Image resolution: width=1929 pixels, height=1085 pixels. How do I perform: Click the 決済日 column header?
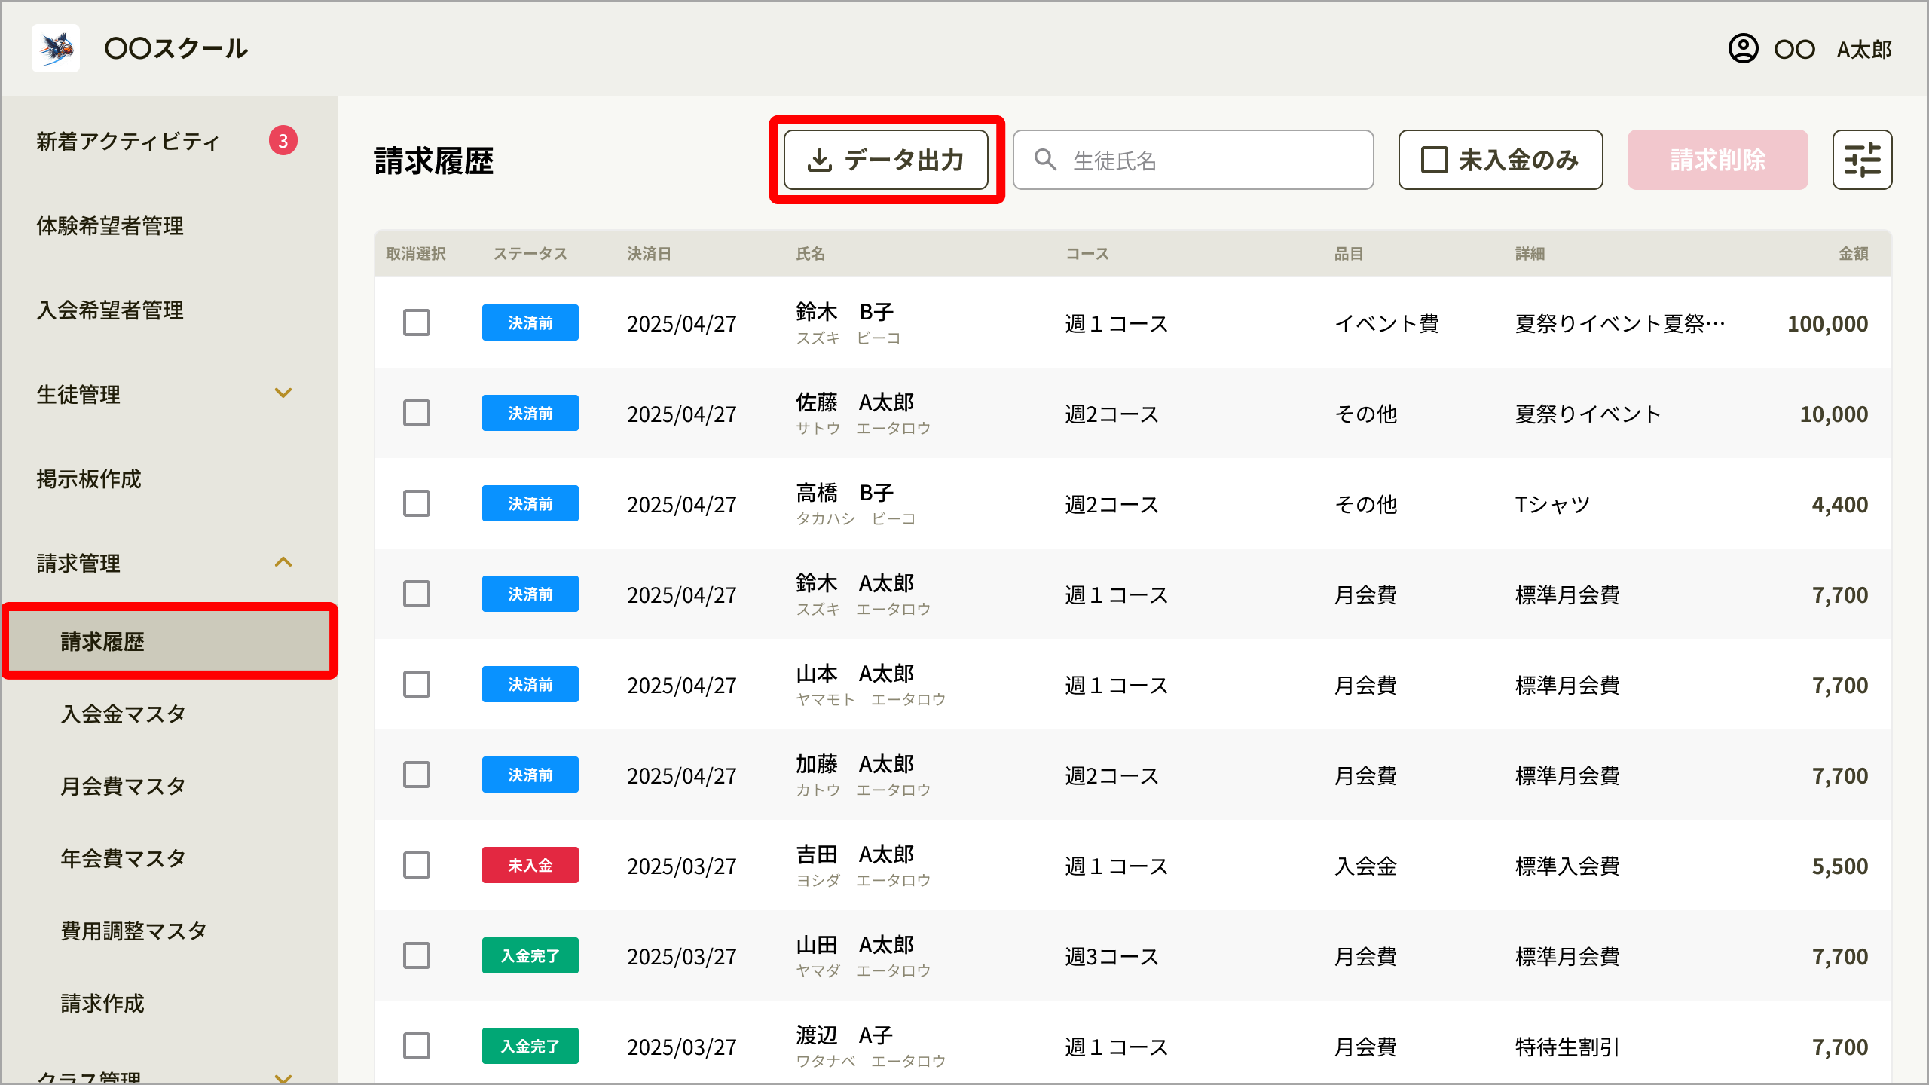pyautogui.click(x=649, y=254)
